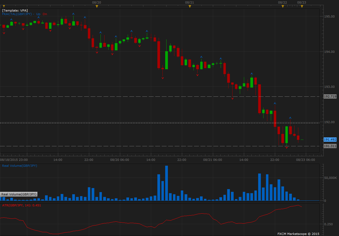The width and height of the screenshot is (339, 236).
Task: Select the [Template: VPA] label
Action: tap(15, 11)
